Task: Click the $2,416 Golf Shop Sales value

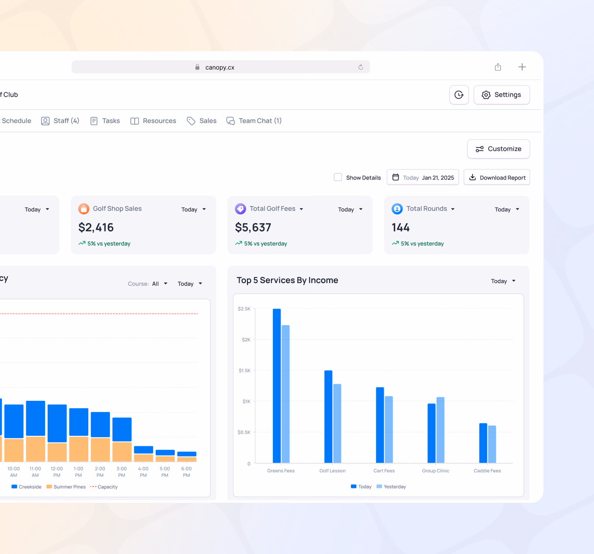Action: click(96, 228)
